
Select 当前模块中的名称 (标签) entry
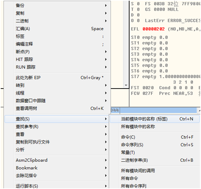(155, 119)
